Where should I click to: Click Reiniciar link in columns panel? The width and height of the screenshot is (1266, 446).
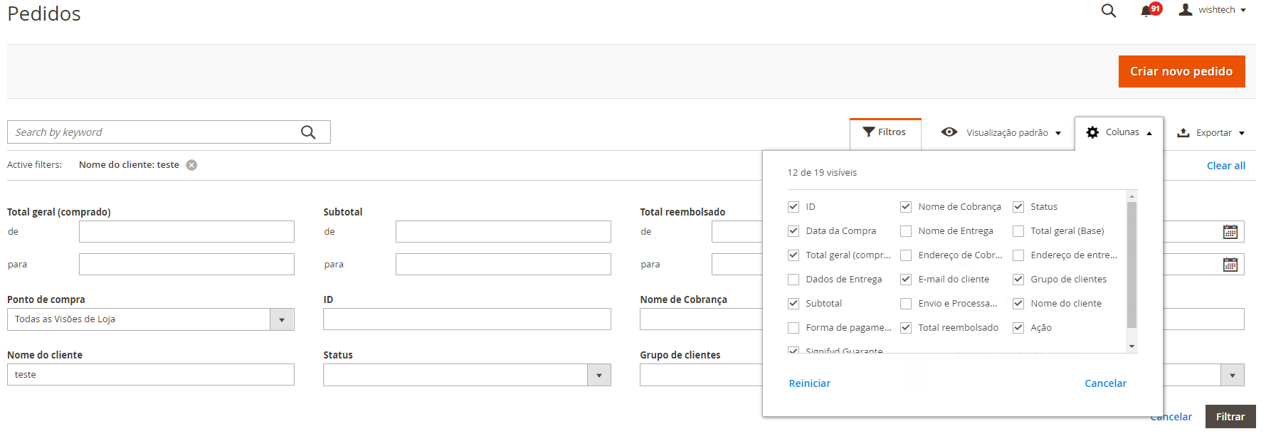pos(809,383)
